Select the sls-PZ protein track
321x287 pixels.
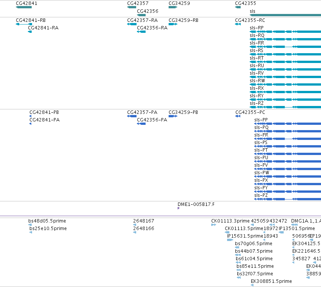click(x=288, y=200)
